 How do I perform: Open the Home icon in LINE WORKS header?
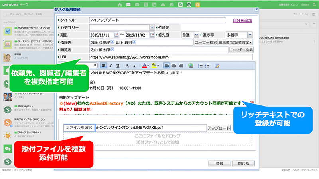(120, 5)
